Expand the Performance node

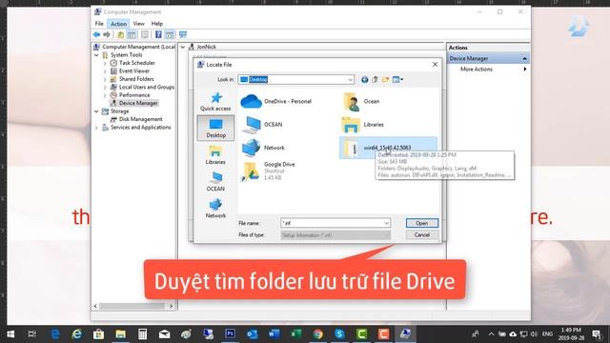(x=105, y=95)
